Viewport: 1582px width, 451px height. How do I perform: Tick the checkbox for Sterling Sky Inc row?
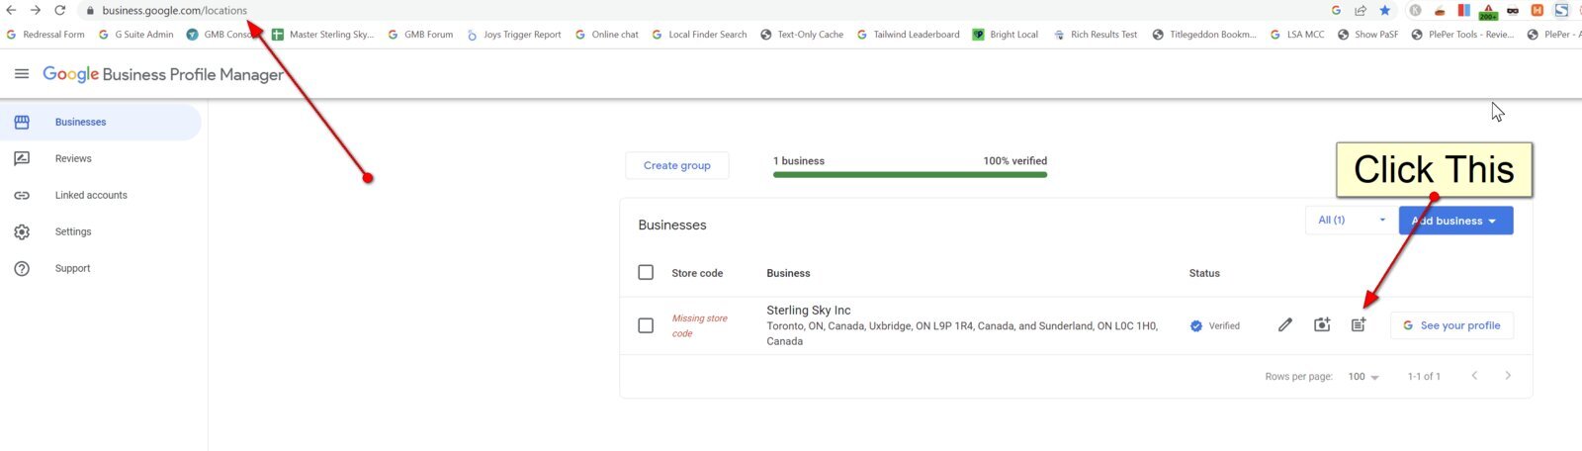pos(646,325)
